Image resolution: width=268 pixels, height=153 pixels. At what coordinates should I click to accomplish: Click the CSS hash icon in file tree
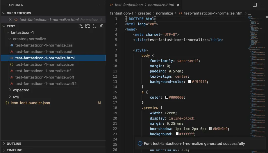tap(12, 45)
